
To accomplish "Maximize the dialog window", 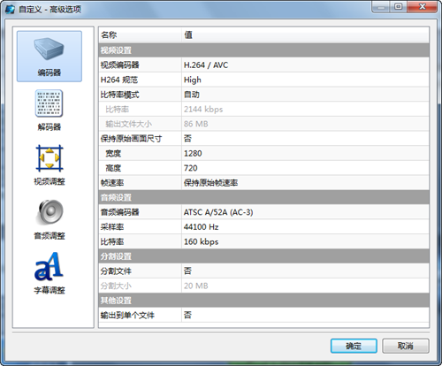I will point(399,6).
